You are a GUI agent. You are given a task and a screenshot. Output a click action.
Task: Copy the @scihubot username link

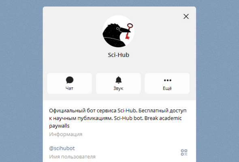point(62,148)
